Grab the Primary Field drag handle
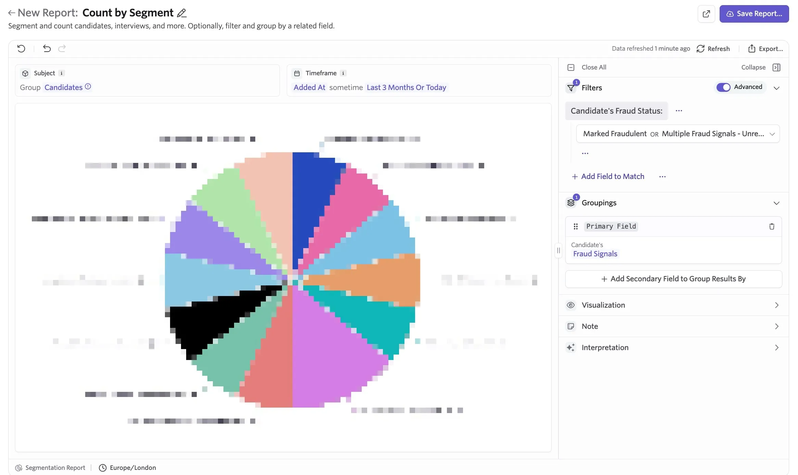The height and width of the screenshot is (475, 798). (576, 227)
